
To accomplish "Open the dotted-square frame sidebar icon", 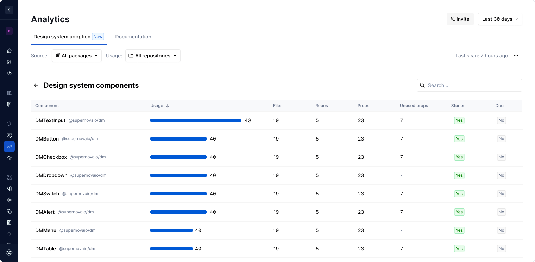I will point(9,234).
